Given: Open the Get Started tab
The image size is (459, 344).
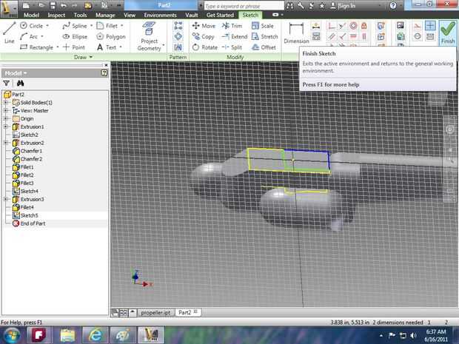Looking at the screenshot, I should [220, 15].
